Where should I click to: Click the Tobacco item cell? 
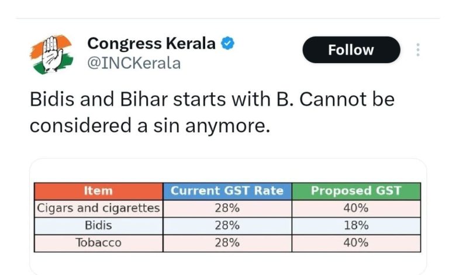[x=98, y=243]
